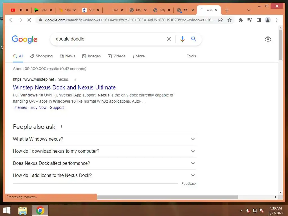
Task: Click the taskbar clock 4:30 AM
Action: point(276,208)
